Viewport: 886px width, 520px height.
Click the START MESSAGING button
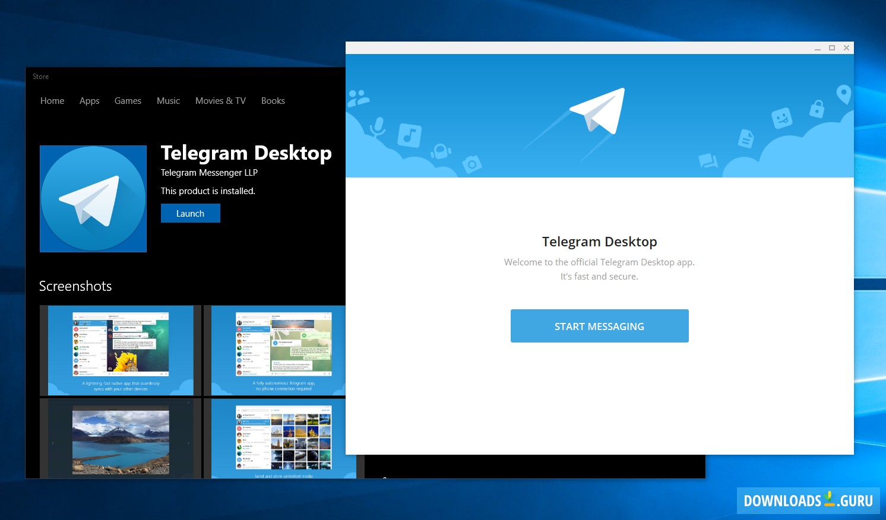pos(599,326)
